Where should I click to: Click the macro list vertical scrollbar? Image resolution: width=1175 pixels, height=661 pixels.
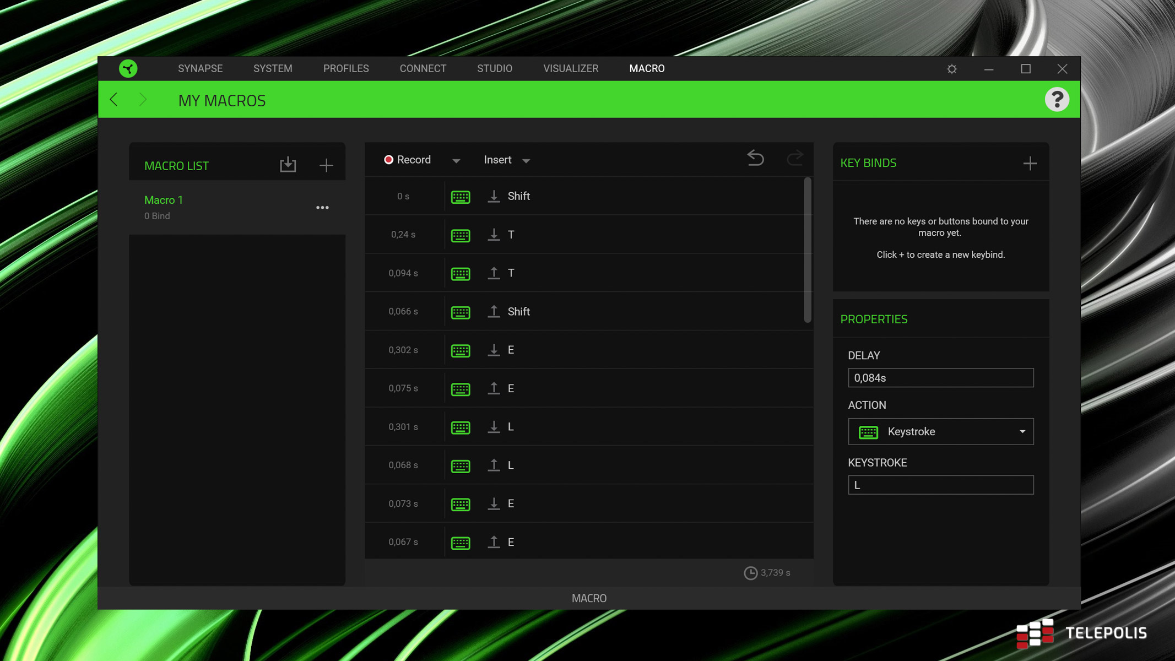tap(807, 250)
